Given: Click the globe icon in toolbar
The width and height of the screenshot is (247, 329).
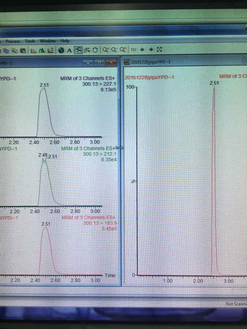Looking at the screenshot, I should coord(61,50).
